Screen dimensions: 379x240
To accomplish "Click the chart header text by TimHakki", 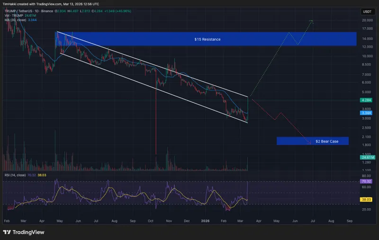I will (x=51, y=4).
